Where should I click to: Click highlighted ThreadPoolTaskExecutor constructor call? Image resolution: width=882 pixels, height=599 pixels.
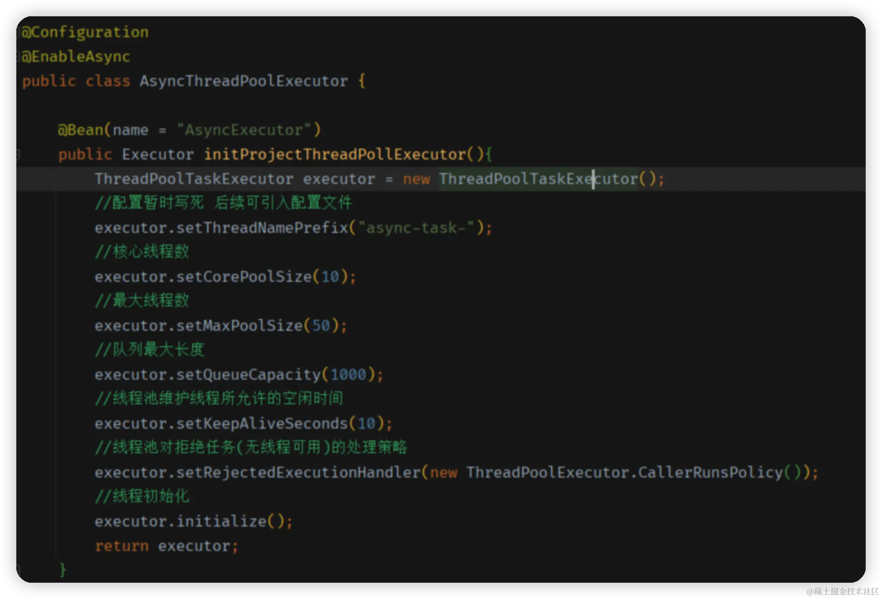pyautogui.click(x=538, y=179)
